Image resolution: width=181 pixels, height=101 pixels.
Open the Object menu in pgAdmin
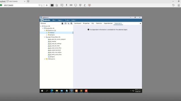tap(60, 20)
